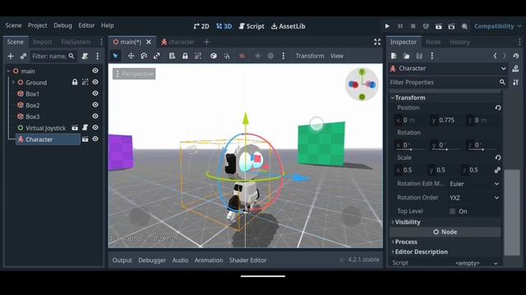This screenshot has height=295, width=526.
Task: Enable Top Level checkbox
Action: click(x=453, y=211)
